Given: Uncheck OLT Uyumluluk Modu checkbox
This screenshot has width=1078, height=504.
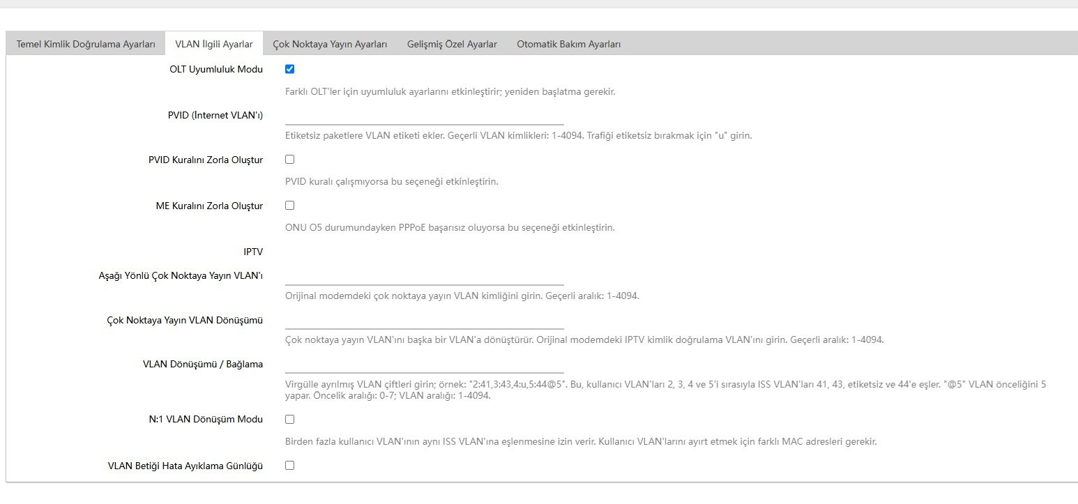Looking at the screenshot, I should point(290,69).
